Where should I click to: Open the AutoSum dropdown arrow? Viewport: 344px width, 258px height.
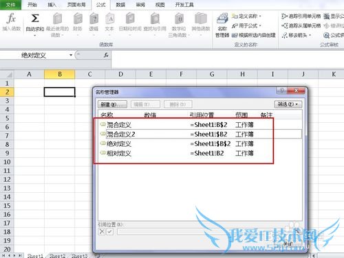click(x=35, y=36)
